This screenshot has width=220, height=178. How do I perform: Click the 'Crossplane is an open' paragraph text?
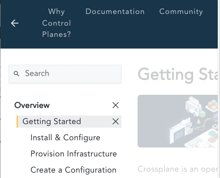point(177,169)
